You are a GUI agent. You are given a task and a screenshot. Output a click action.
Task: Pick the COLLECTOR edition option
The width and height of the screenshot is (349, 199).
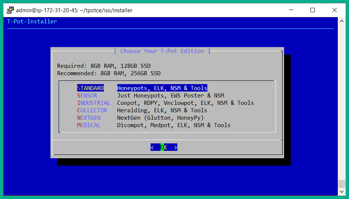(x=92, y=110)
